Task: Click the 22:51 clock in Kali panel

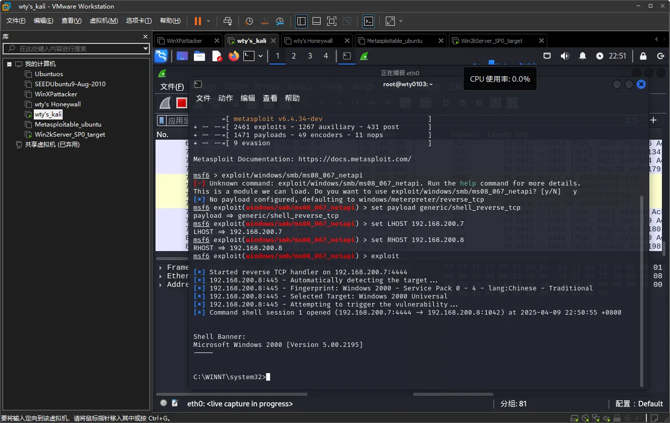Action: point(617,56)
